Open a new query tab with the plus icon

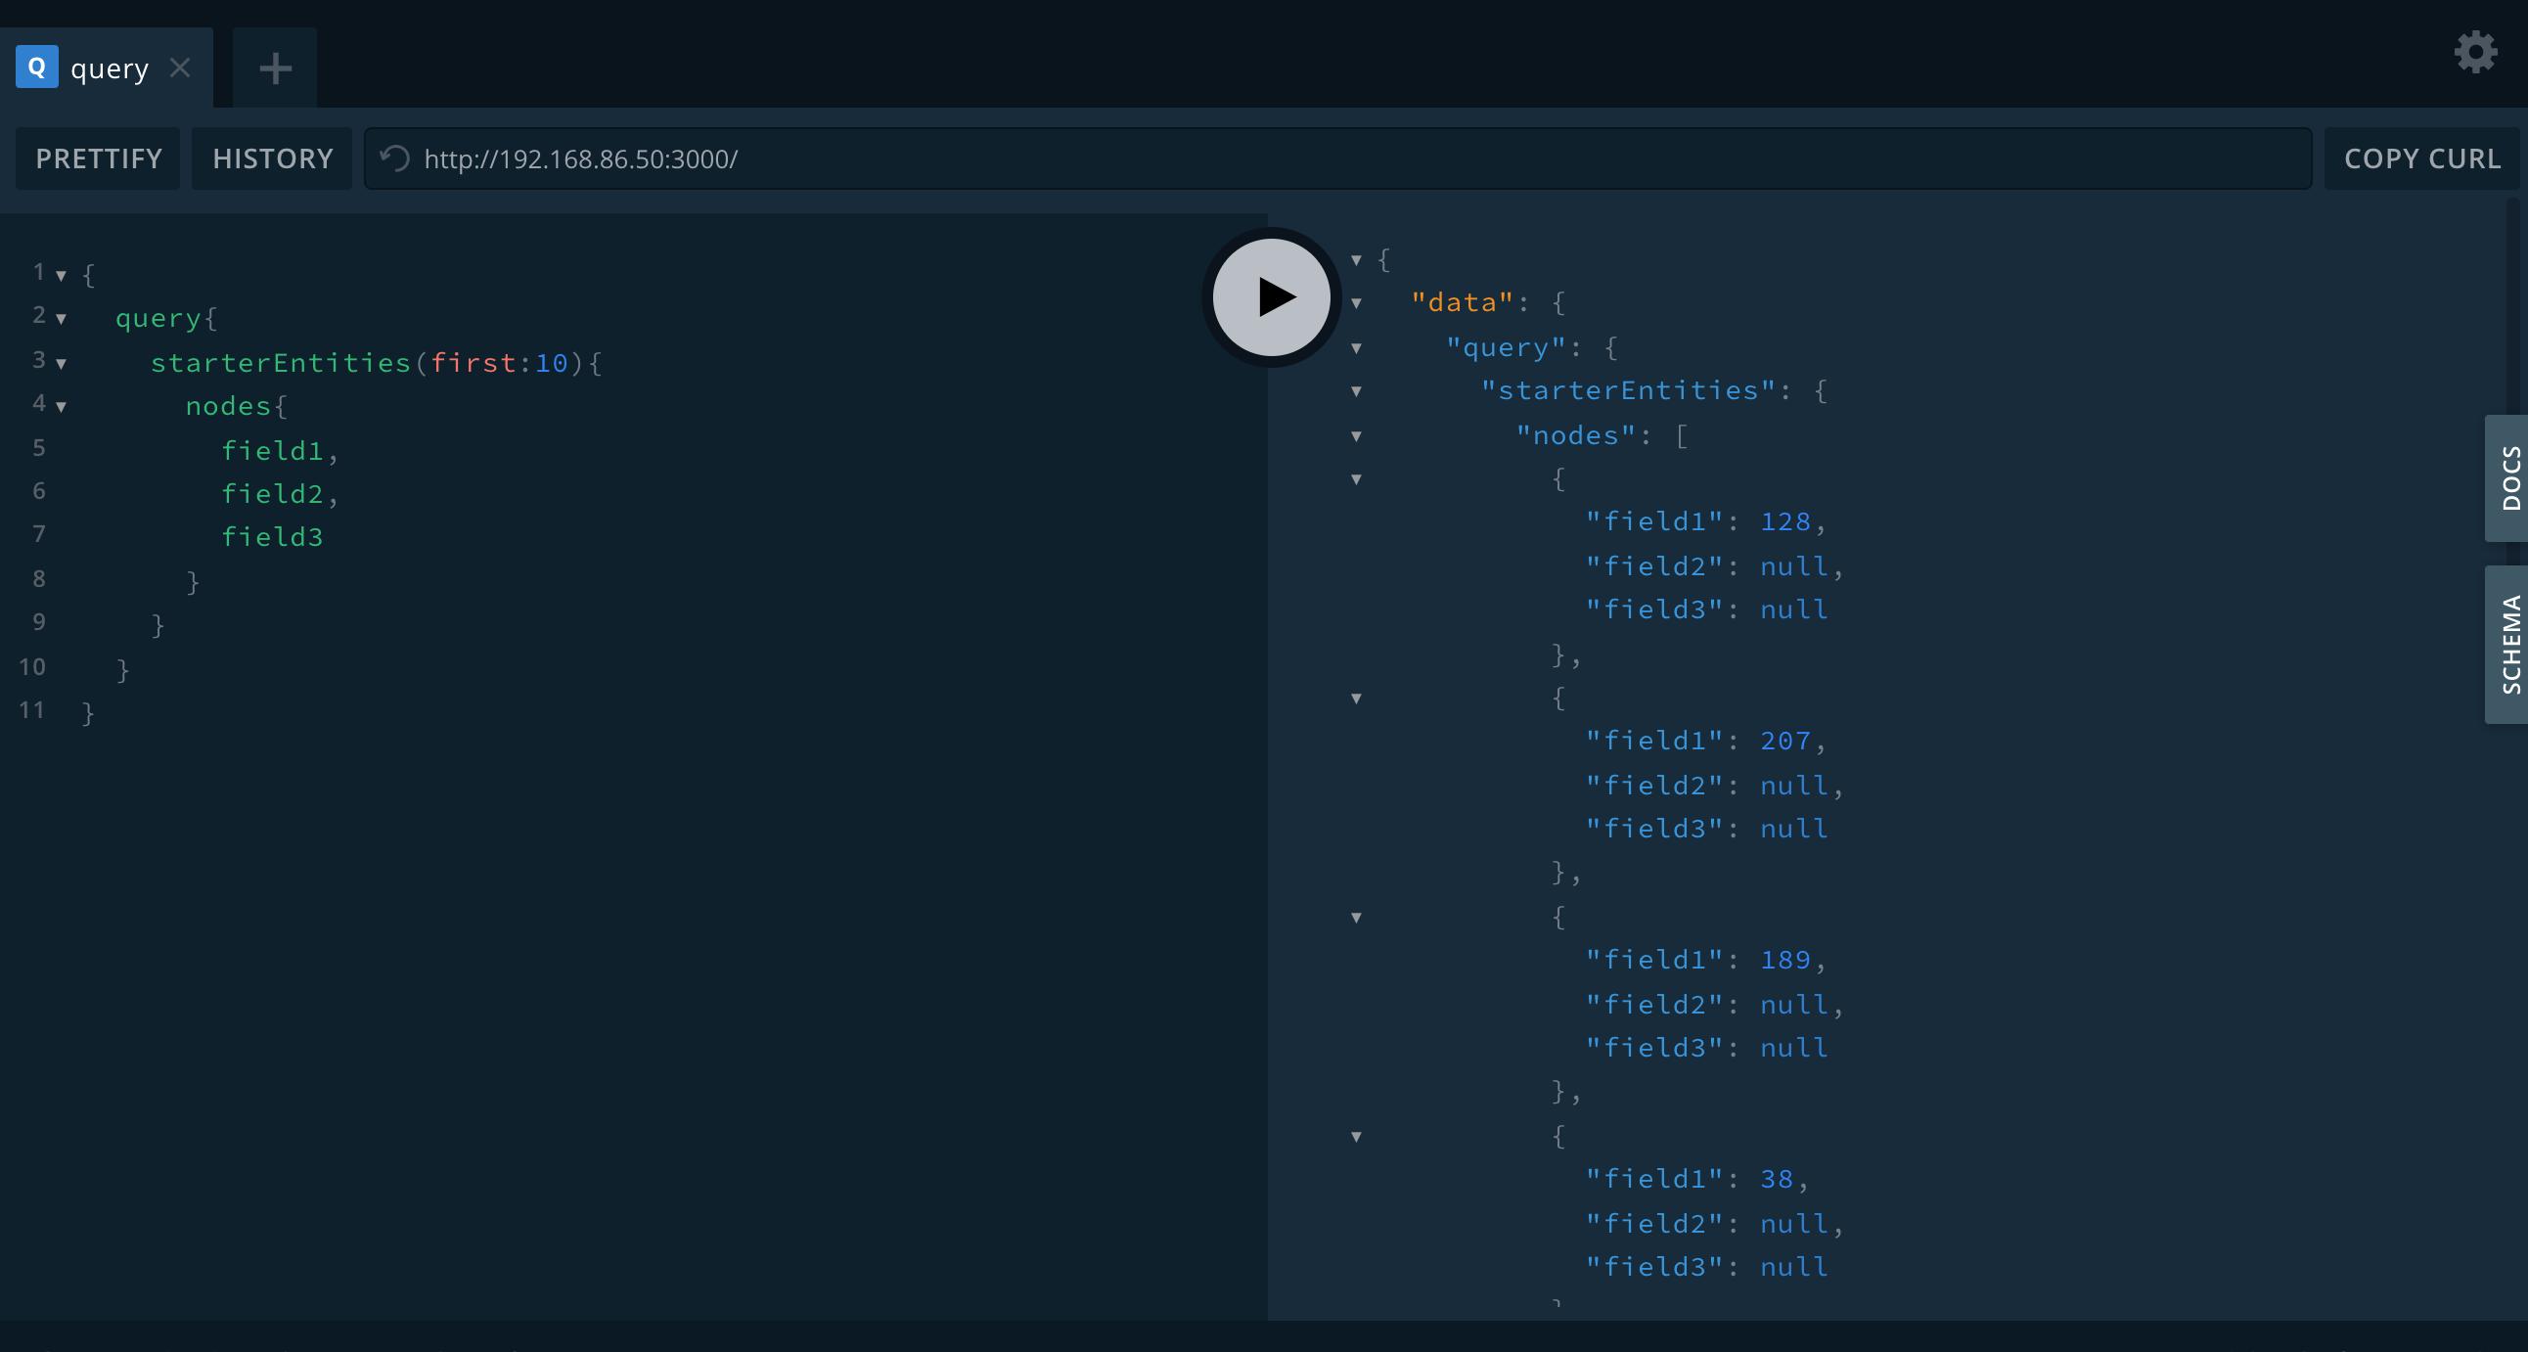pos(274,67)
